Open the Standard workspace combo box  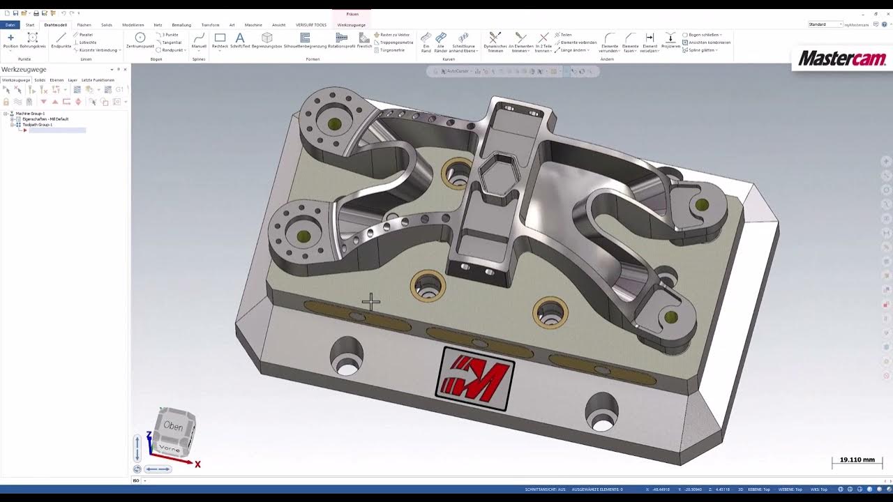click(825, 24)
